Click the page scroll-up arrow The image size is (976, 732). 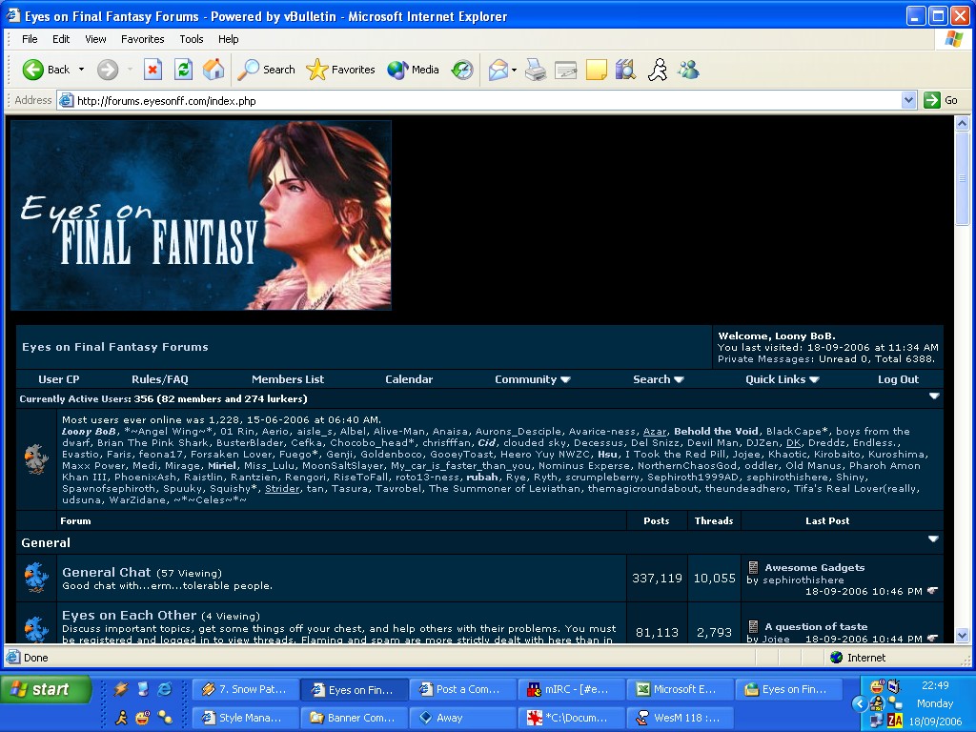pos(962,123)
